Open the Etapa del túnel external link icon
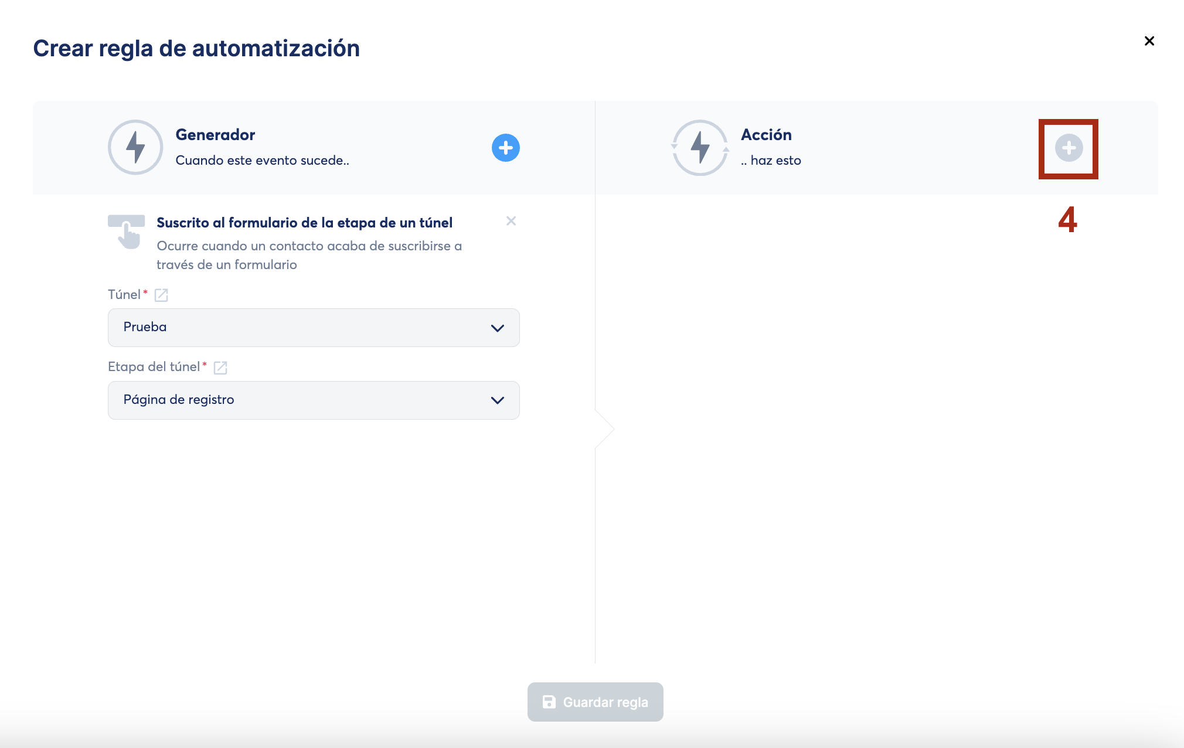 click(220, 368)
